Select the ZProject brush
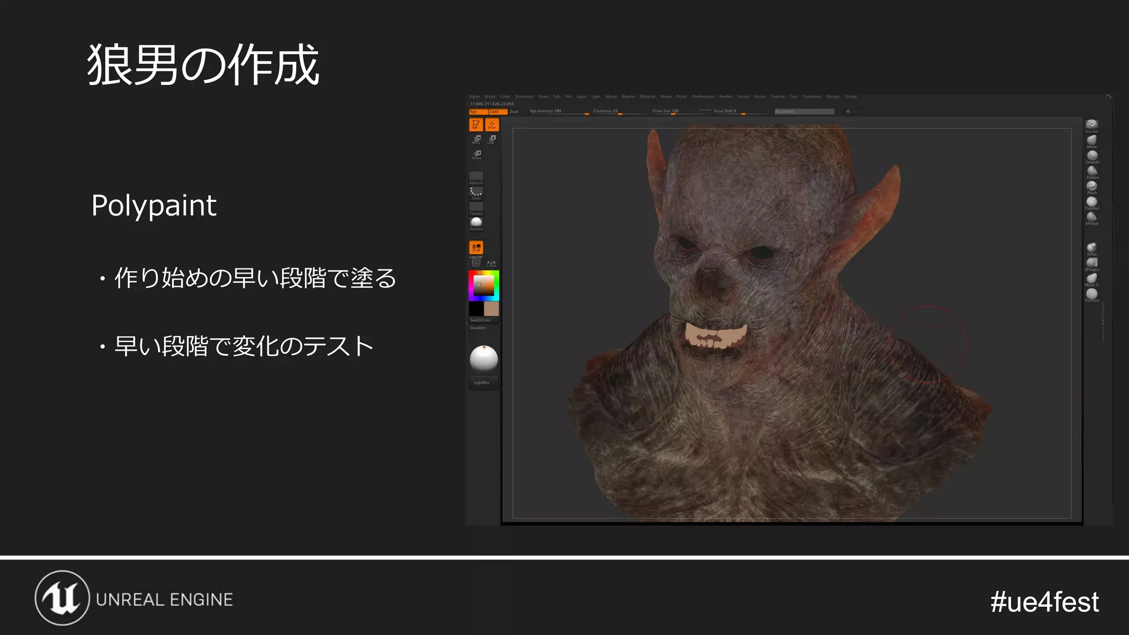The image size is (1129, 635). (x=1092, y=264)
